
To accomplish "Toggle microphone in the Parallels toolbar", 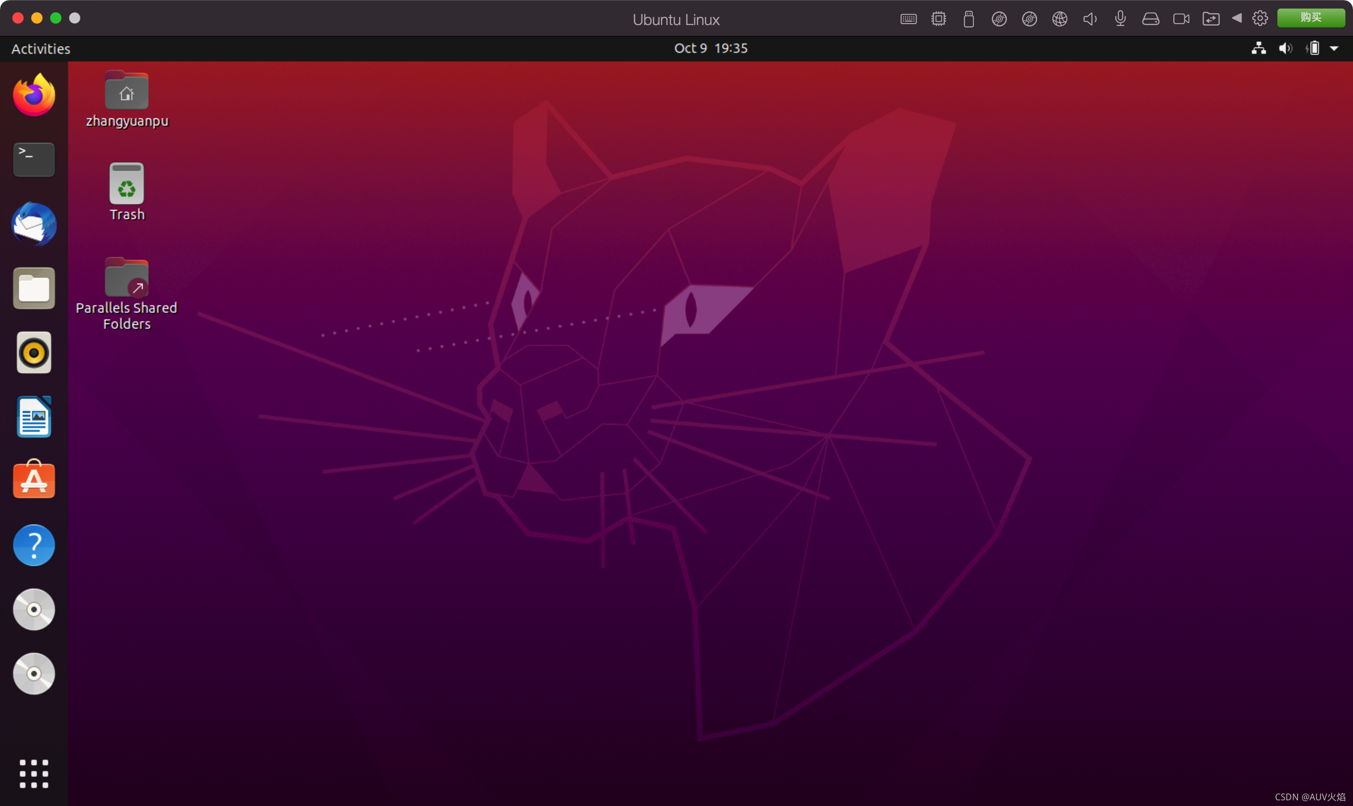I will [x=1120, y=19].
